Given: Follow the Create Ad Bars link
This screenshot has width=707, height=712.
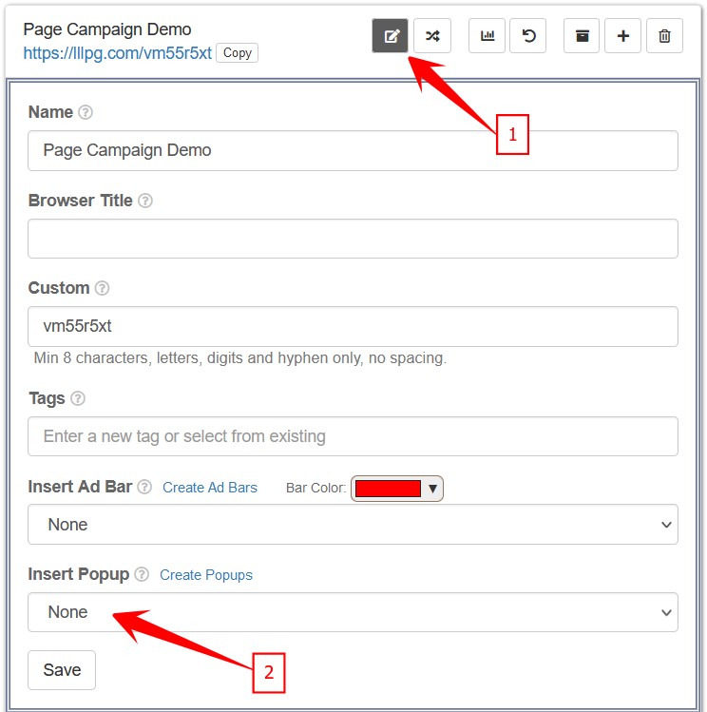Looking at the screenshot, I should click(209, 488).
